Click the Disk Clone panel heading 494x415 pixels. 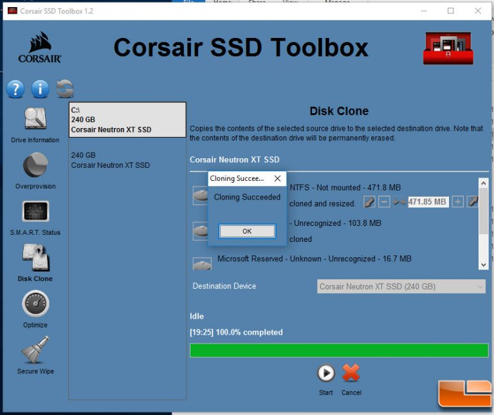click(x=339, y=111)
